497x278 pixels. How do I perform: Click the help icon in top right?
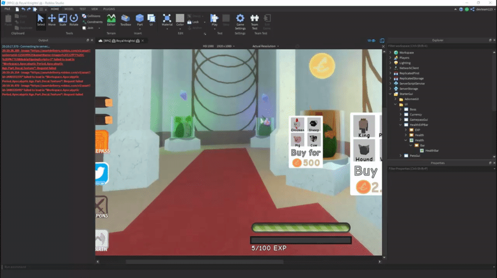click(x=461, y=9)
